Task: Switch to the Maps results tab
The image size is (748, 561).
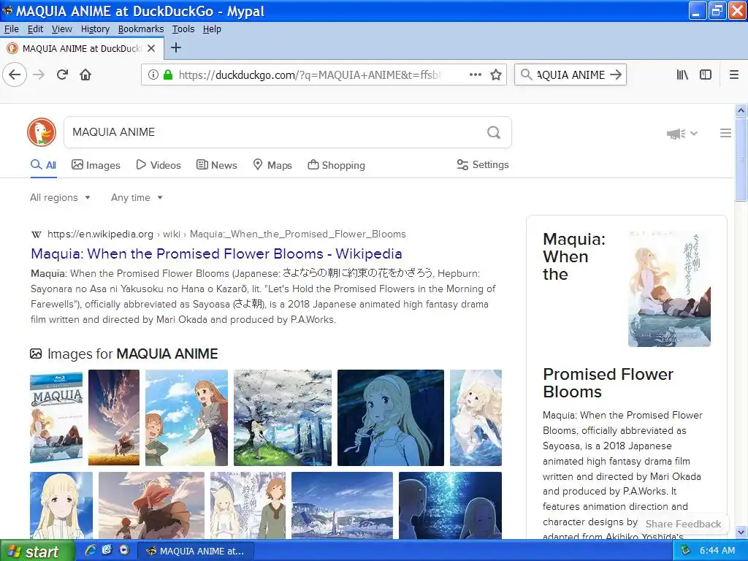Action: (272, 165)
